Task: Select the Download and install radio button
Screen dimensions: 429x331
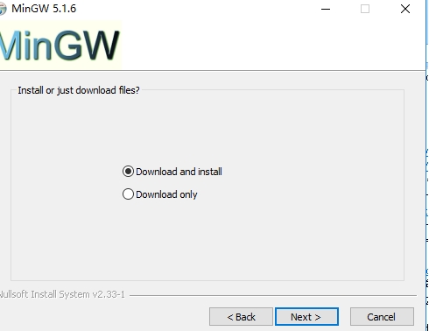Action: pos(128,172)
